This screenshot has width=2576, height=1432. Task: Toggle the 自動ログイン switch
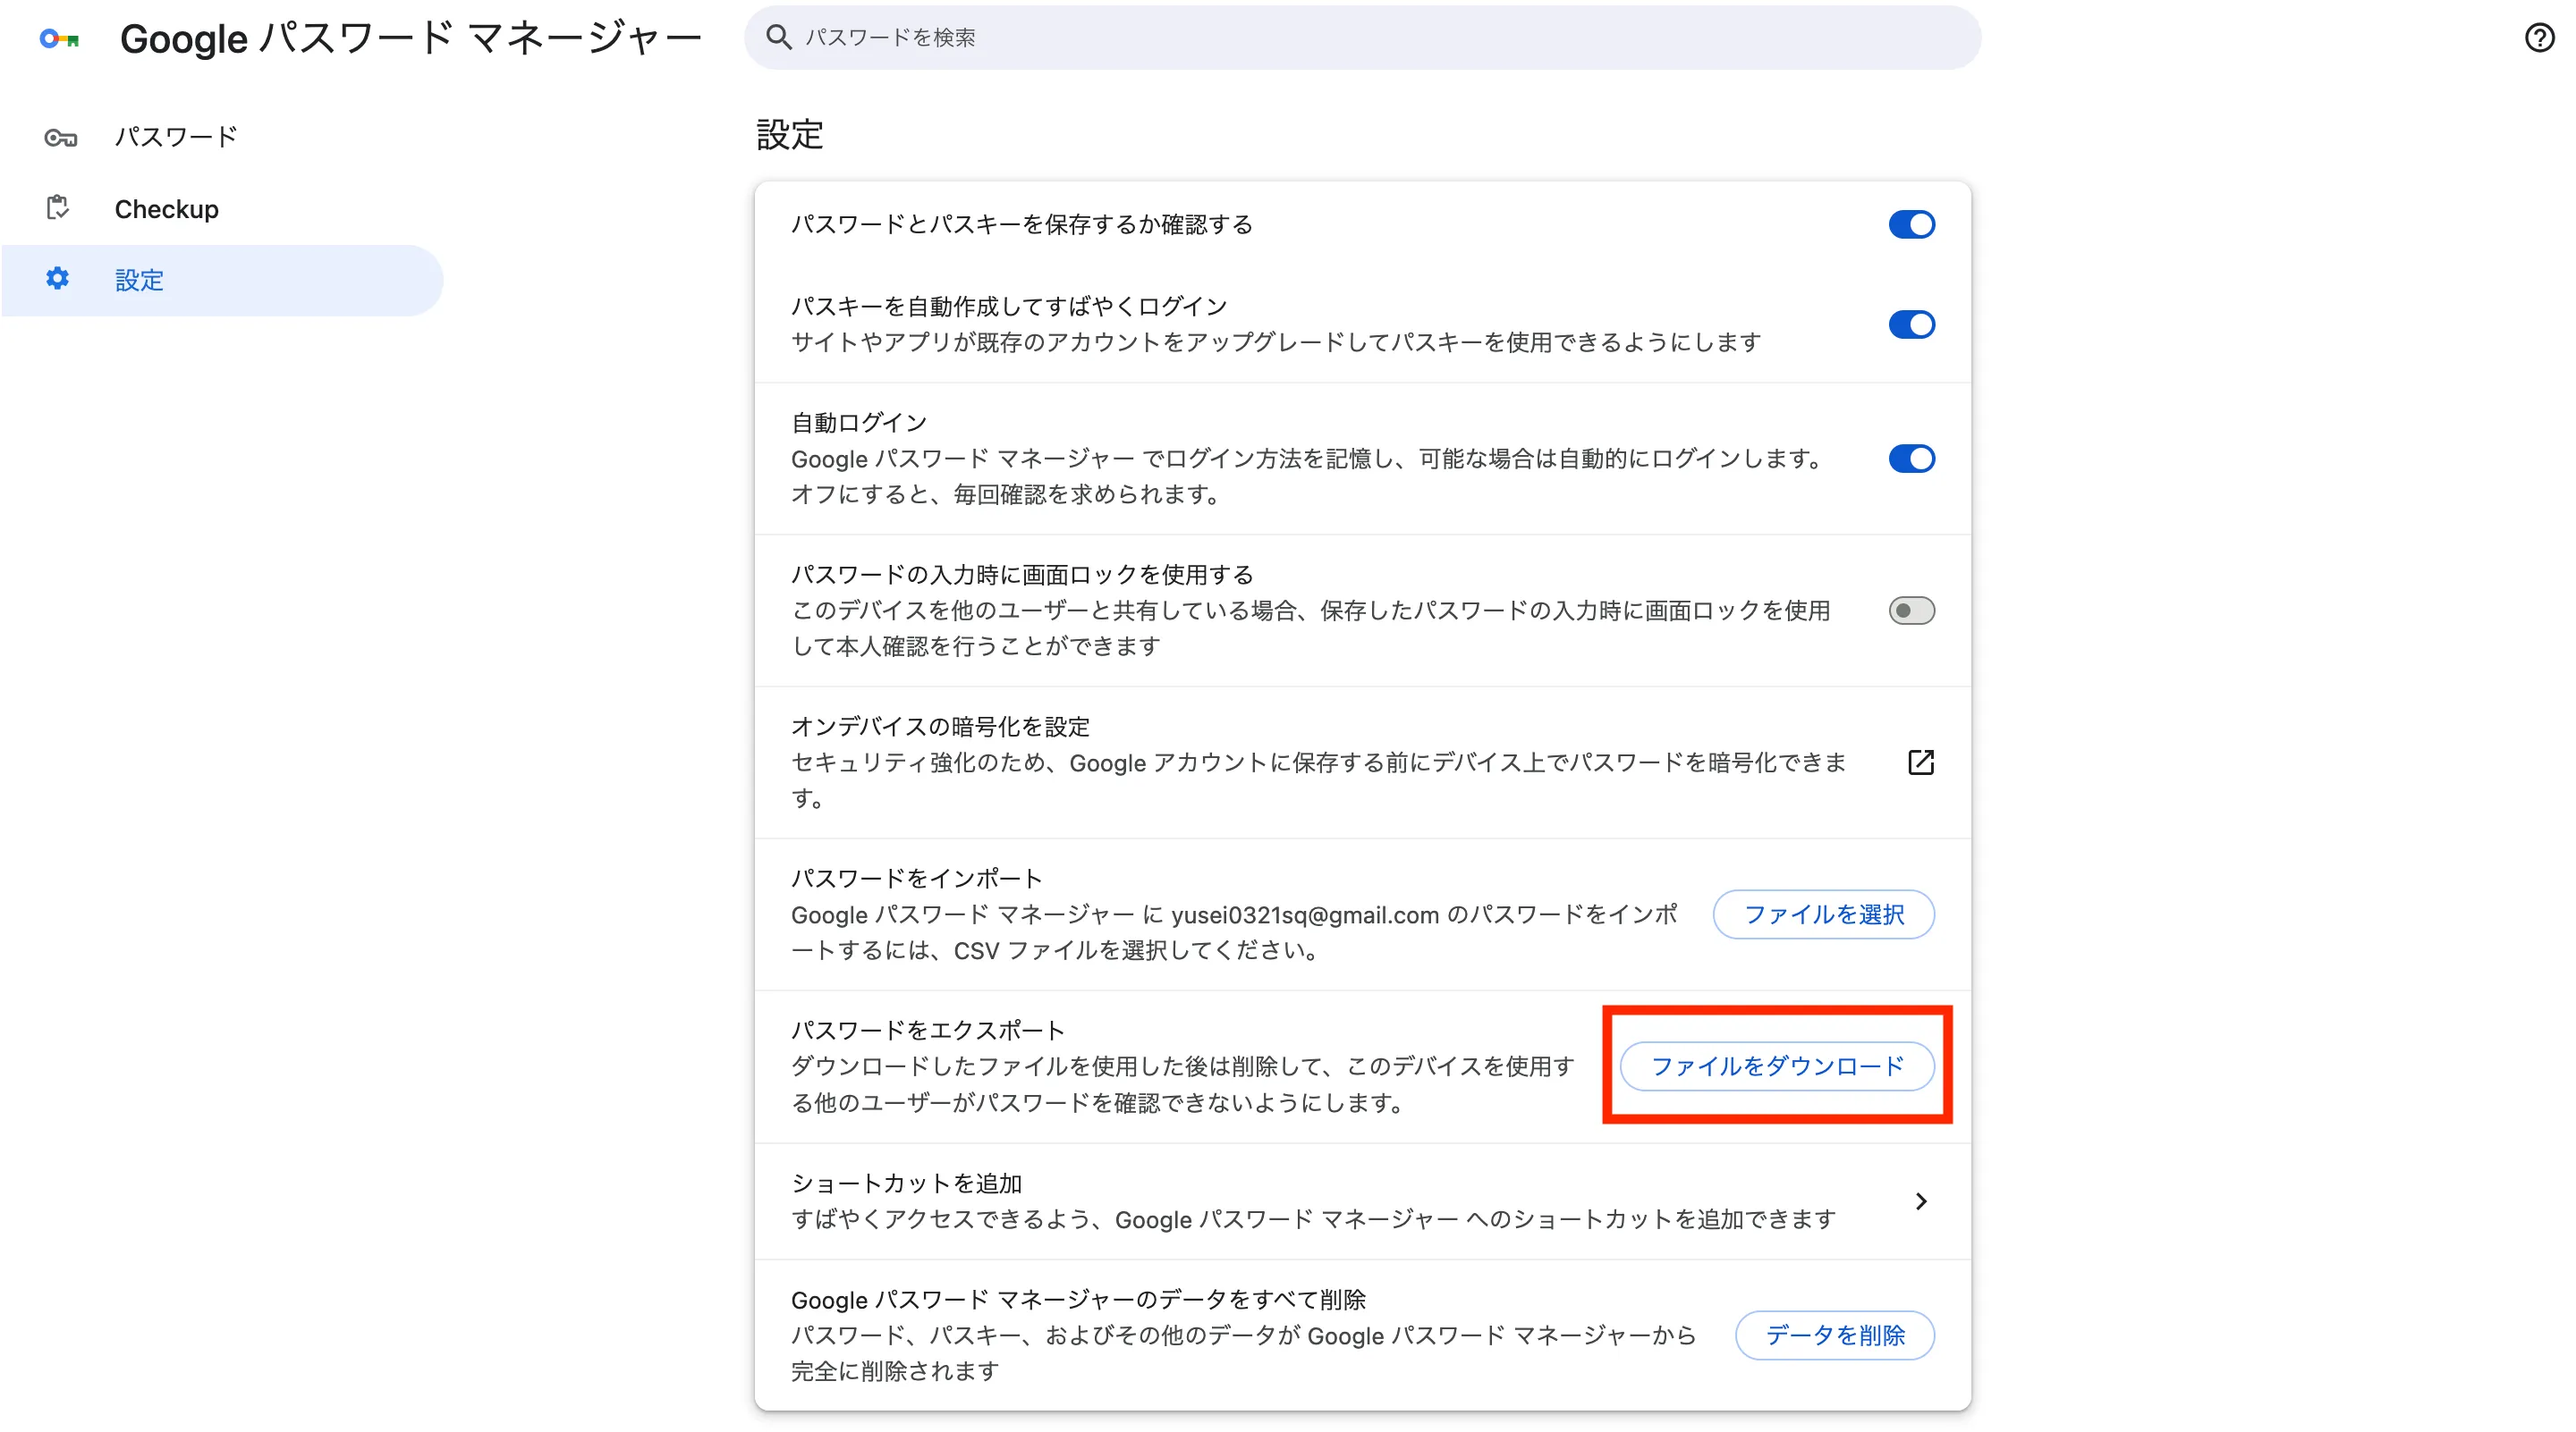1911,458
